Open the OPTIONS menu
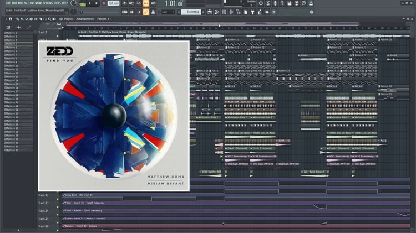This screenshot has height=233, width=416. pos(48,3)
